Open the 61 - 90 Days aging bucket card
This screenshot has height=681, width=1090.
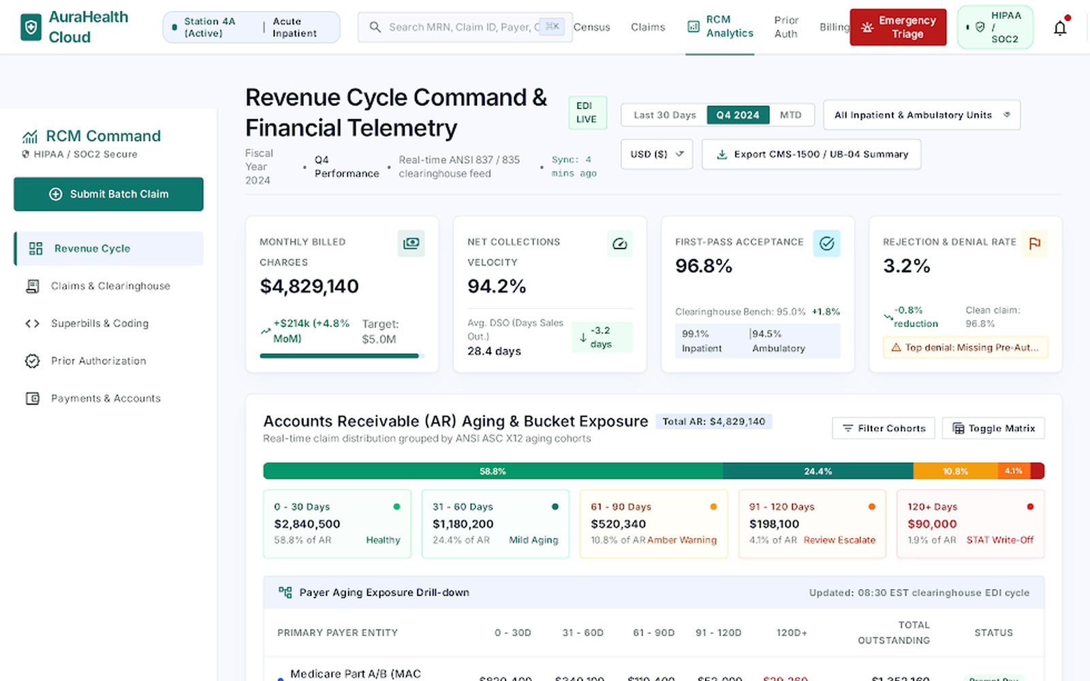[x=653, y=524]
